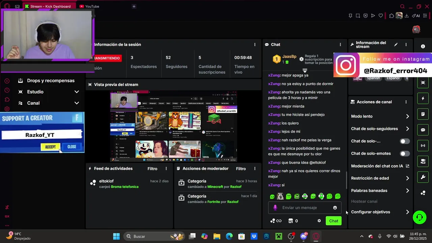Open a new browser tab

coord(134,6)
